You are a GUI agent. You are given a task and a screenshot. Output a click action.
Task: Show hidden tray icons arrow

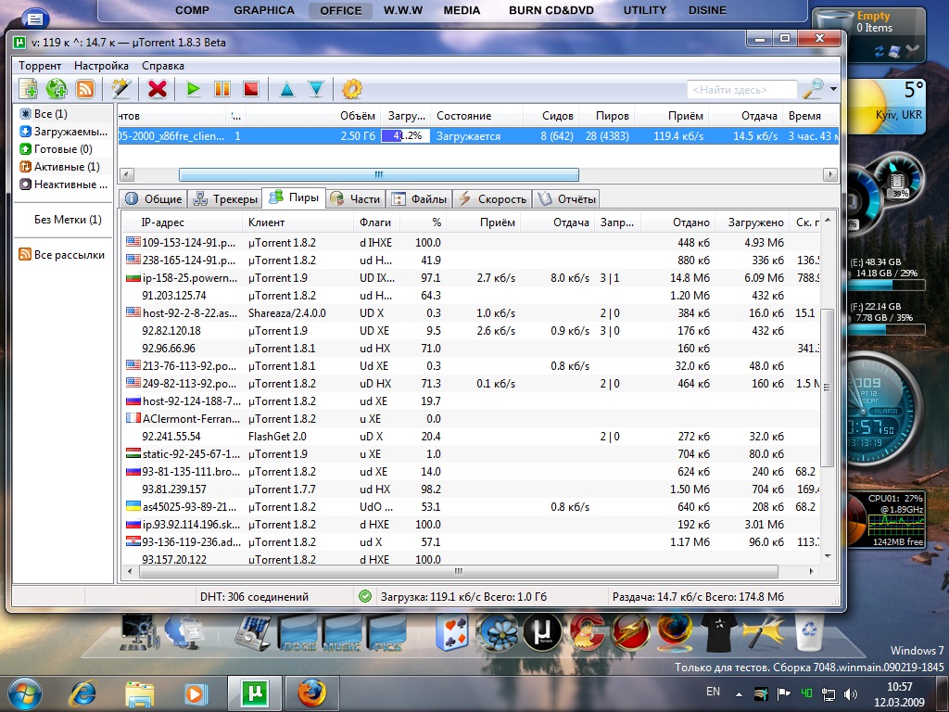coord(739,693)
